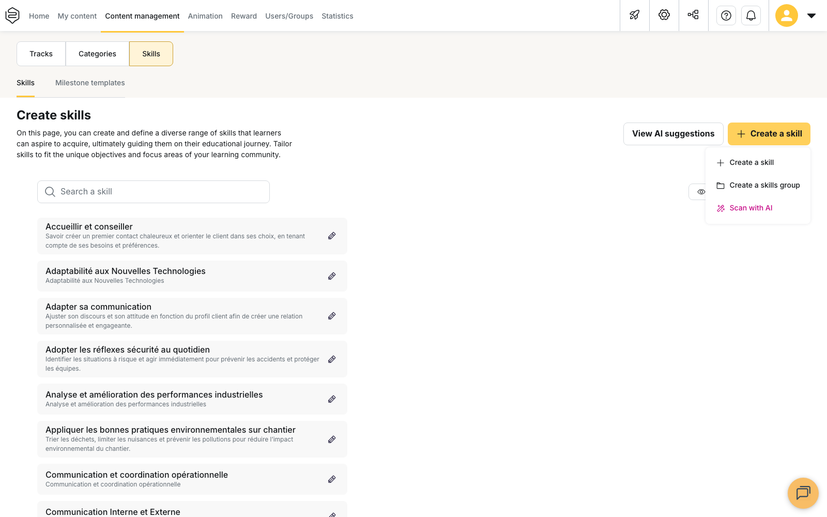The image size is (827, 517).
Task: Edit Analyse et amélioration des performances skill
Action: coord(332,399)
